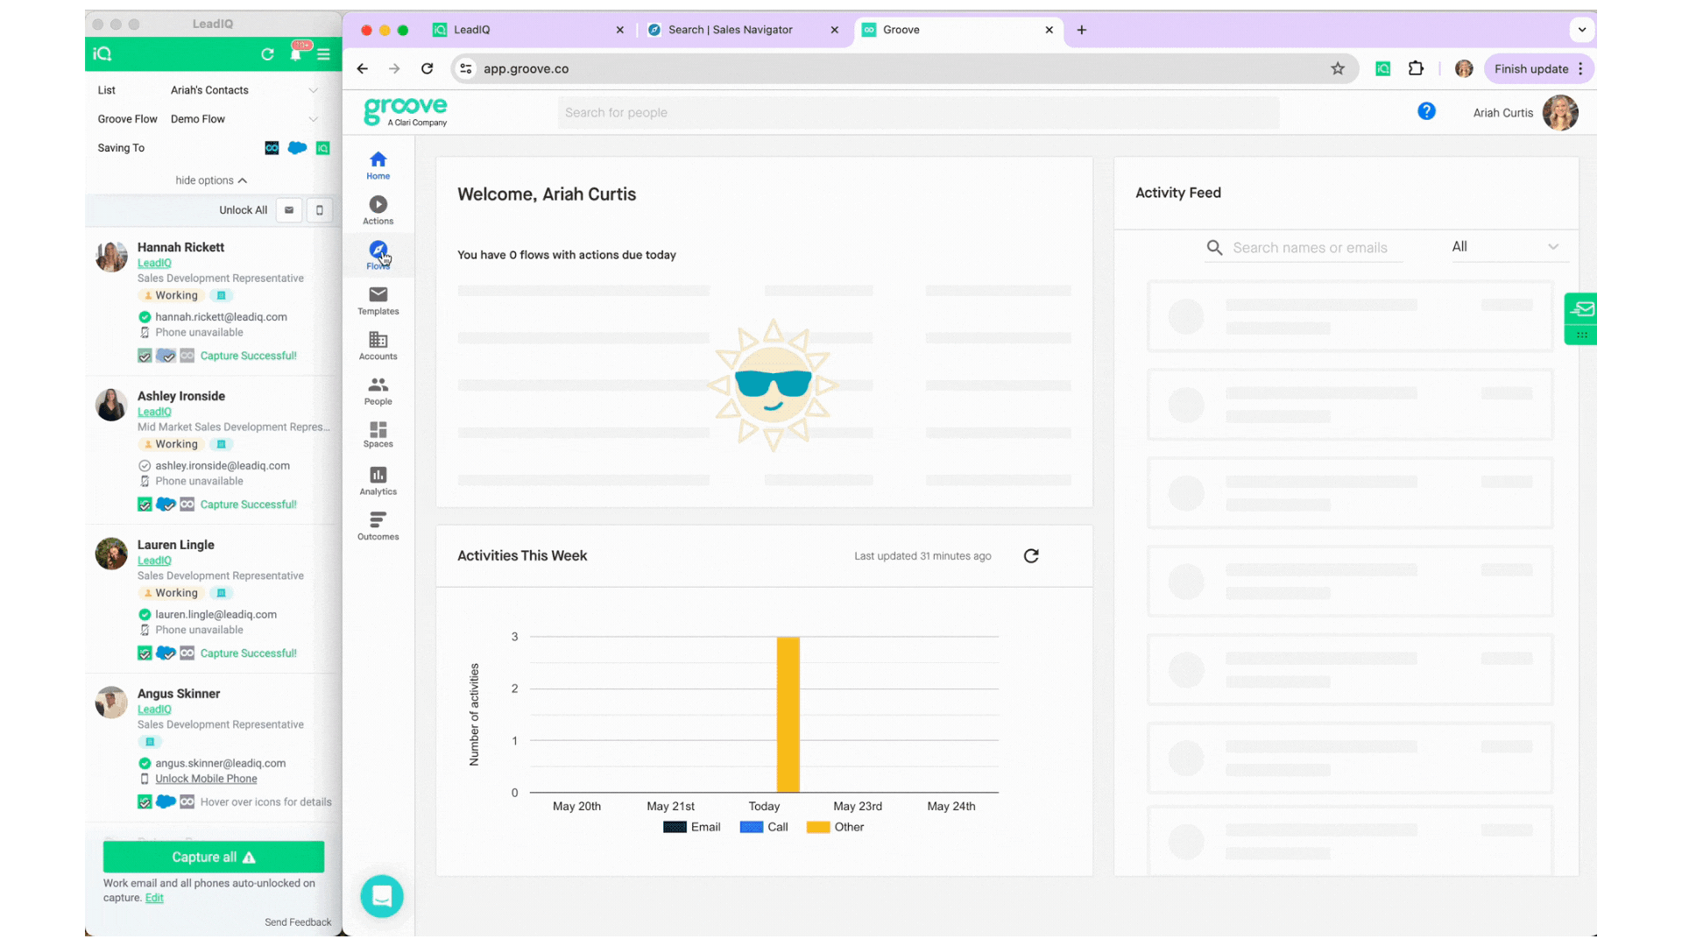Open the Actions section in Groove sidebar
This screenshot has height=946, width=1682.
click(378, 210)
